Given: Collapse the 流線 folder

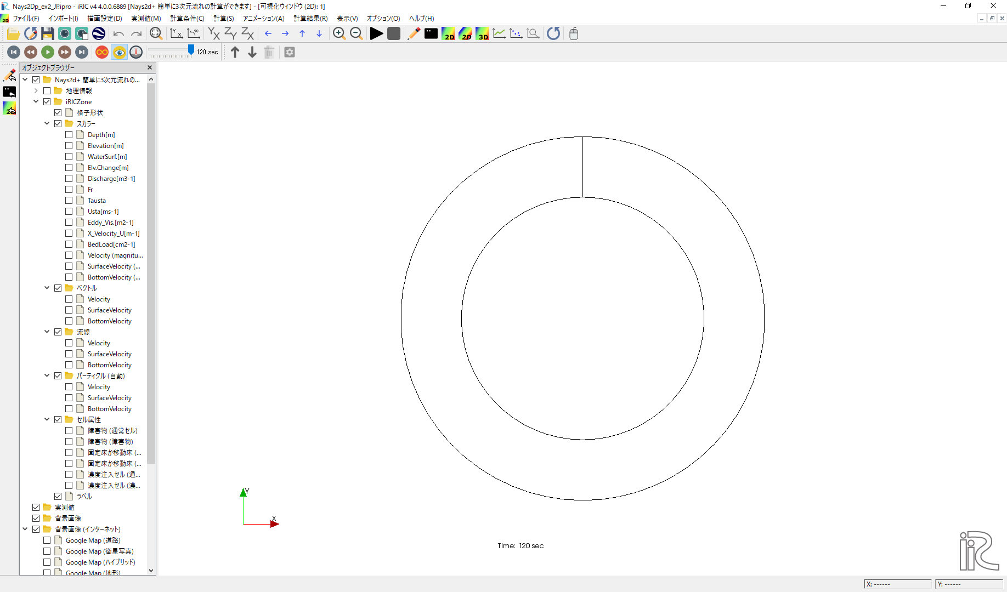Looking at the screenshot, I should point(47,332).
